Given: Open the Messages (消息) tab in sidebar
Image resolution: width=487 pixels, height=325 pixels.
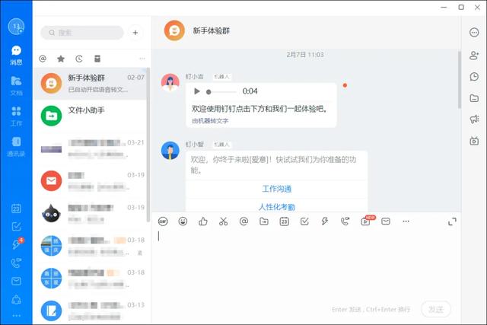Looking at the screenshot, I should (16, 56).
